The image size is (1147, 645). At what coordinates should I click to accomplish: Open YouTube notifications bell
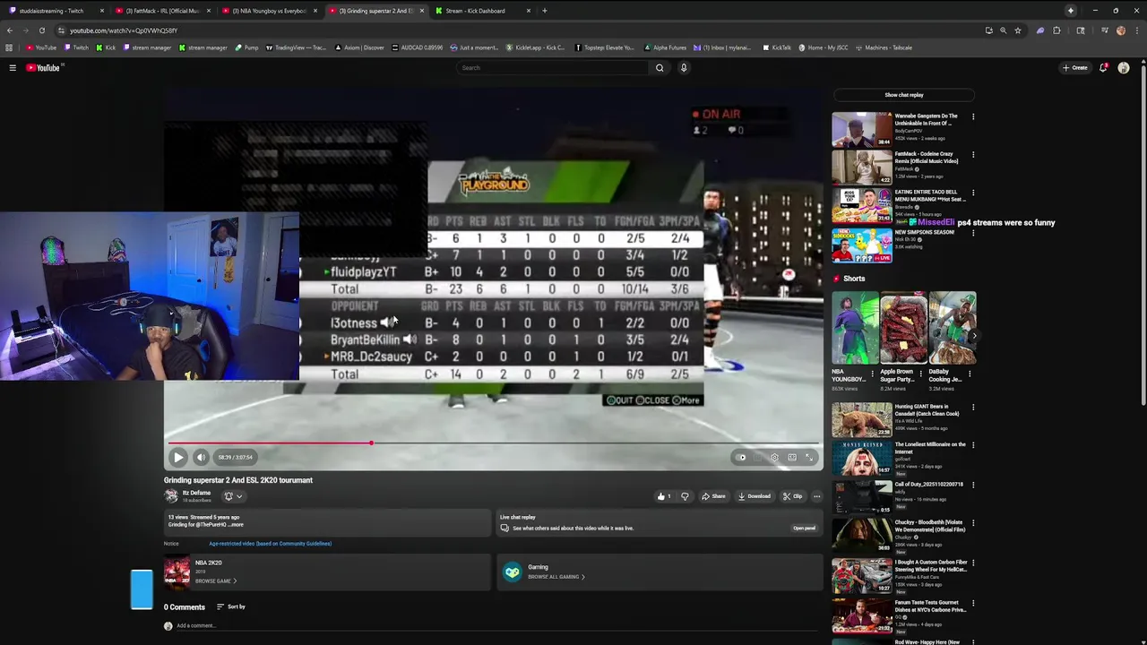(x=1103, y=67)
